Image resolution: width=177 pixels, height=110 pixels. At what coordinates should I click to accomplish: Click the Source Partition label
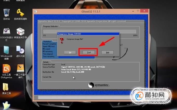[49, 67]
